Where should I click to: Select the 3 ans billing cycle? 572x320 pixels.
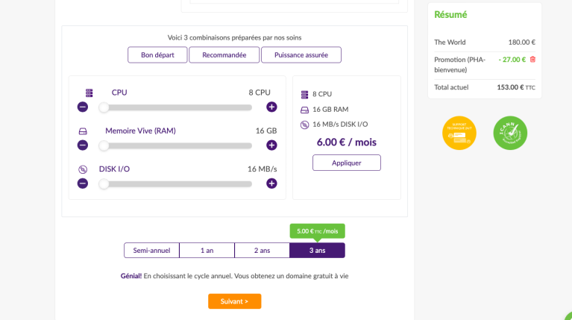318,251
